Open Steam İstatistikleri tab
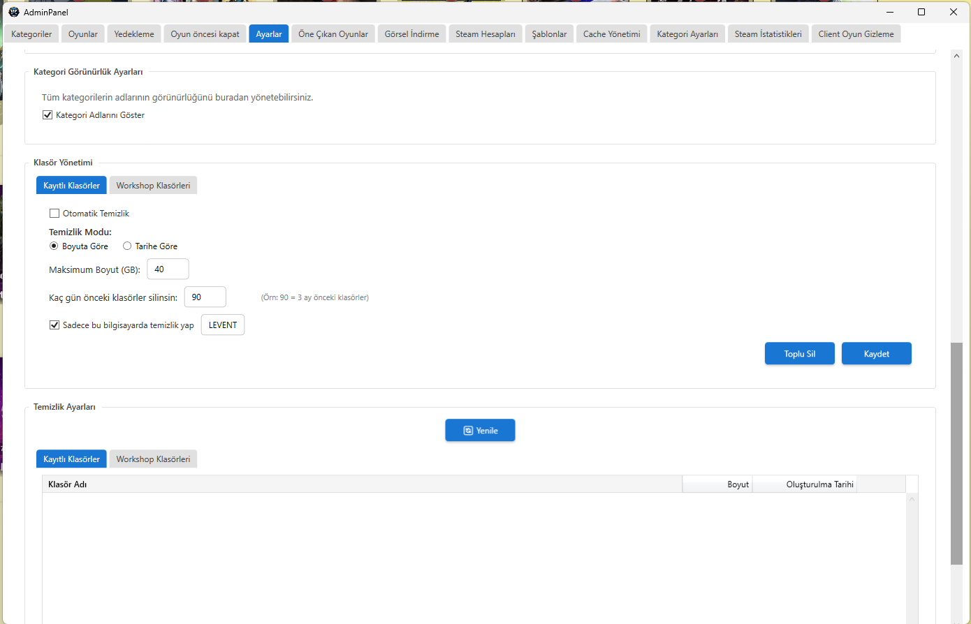 point(768,34)
